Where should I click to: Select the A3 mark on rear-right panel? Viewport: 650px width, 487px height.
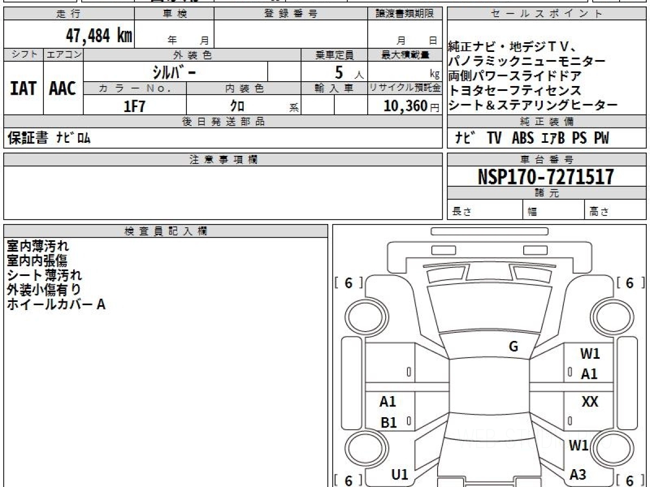578,475
